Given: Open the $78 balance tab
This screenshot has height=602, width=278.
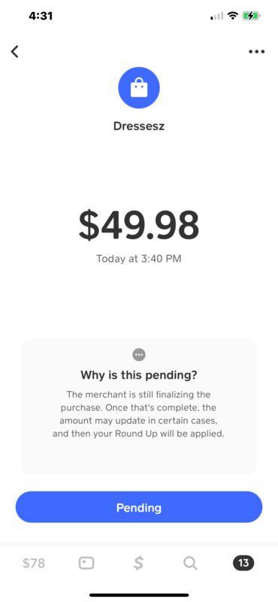Looking at the screenshot, I should pyautogui.click(x=34, y=563).
